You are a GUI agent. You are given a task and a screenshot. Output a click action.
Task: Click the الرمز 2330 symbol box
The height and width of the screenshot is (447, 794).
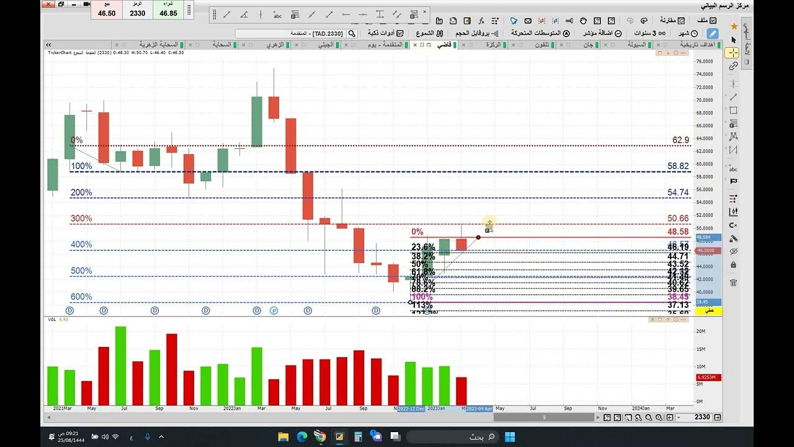pos(138,10)
